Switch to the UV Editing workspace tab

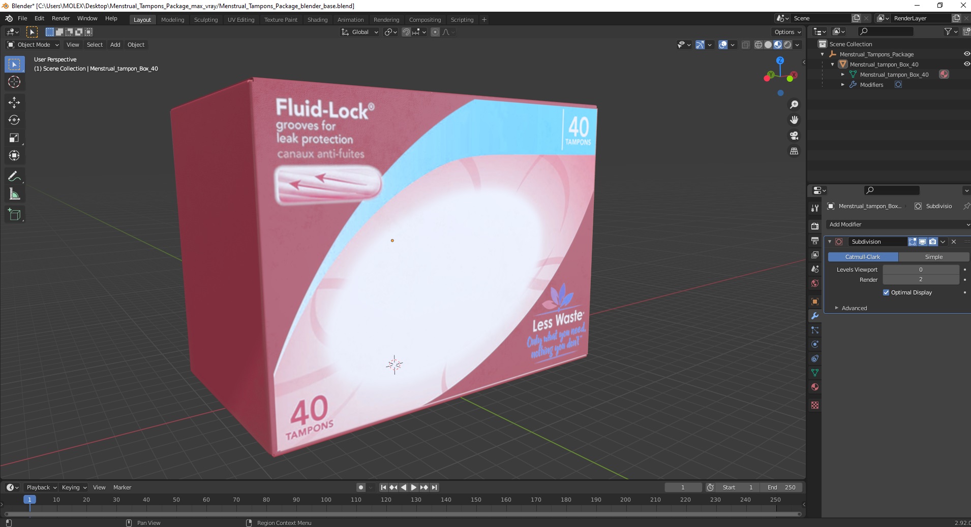pyautogui.click(x=241, y=20)
